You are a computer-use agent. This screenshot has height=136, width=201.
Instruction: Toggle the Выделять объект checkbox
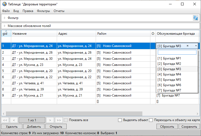120,120
